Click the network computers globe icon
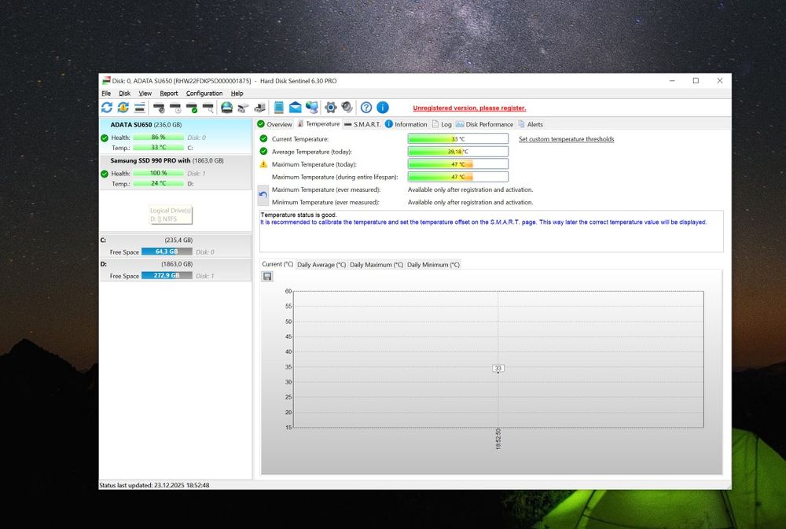Viewport: 786px width, 529px height. coord(312,108)
